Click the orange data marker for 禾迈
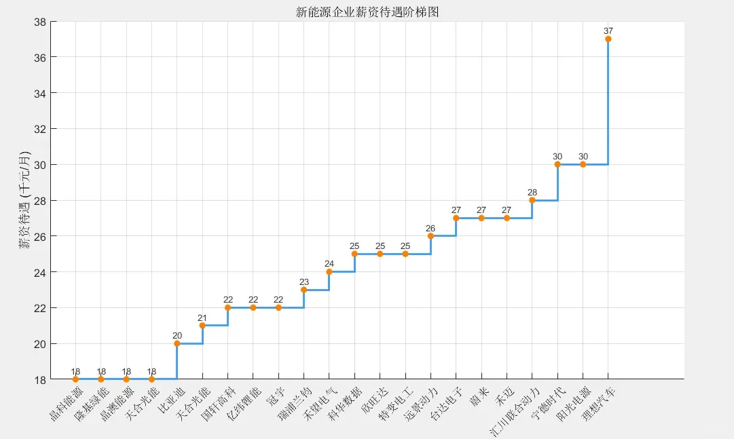 [507, 218]
